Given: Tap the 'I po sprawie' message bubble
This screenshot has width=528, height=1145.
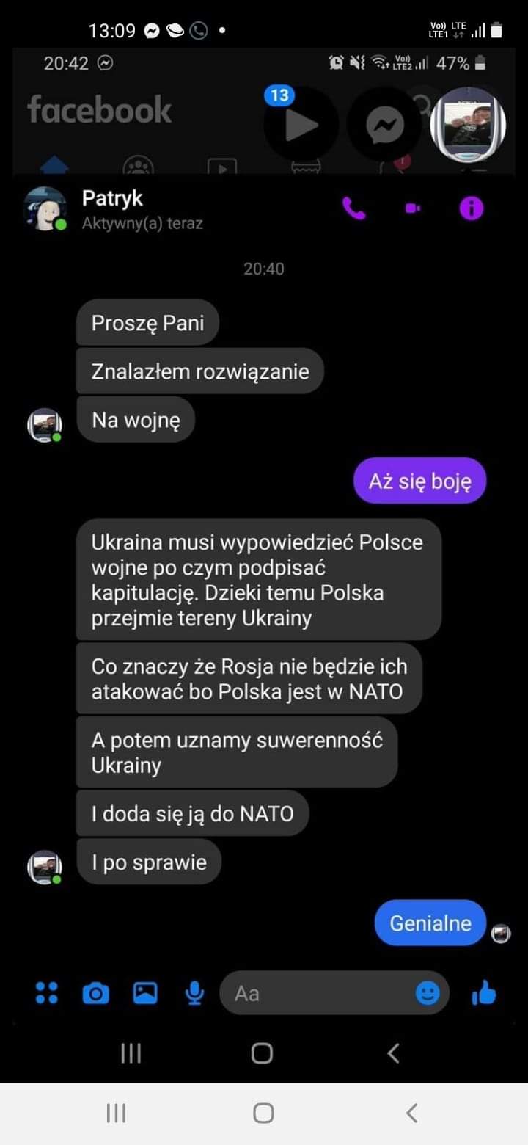Looking at the screenshot, I should 149,862.
